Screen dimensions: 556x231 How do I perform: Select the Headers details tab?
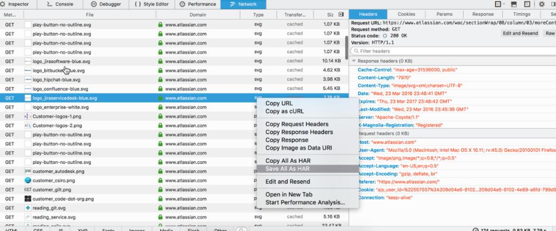tap(368, 15)
